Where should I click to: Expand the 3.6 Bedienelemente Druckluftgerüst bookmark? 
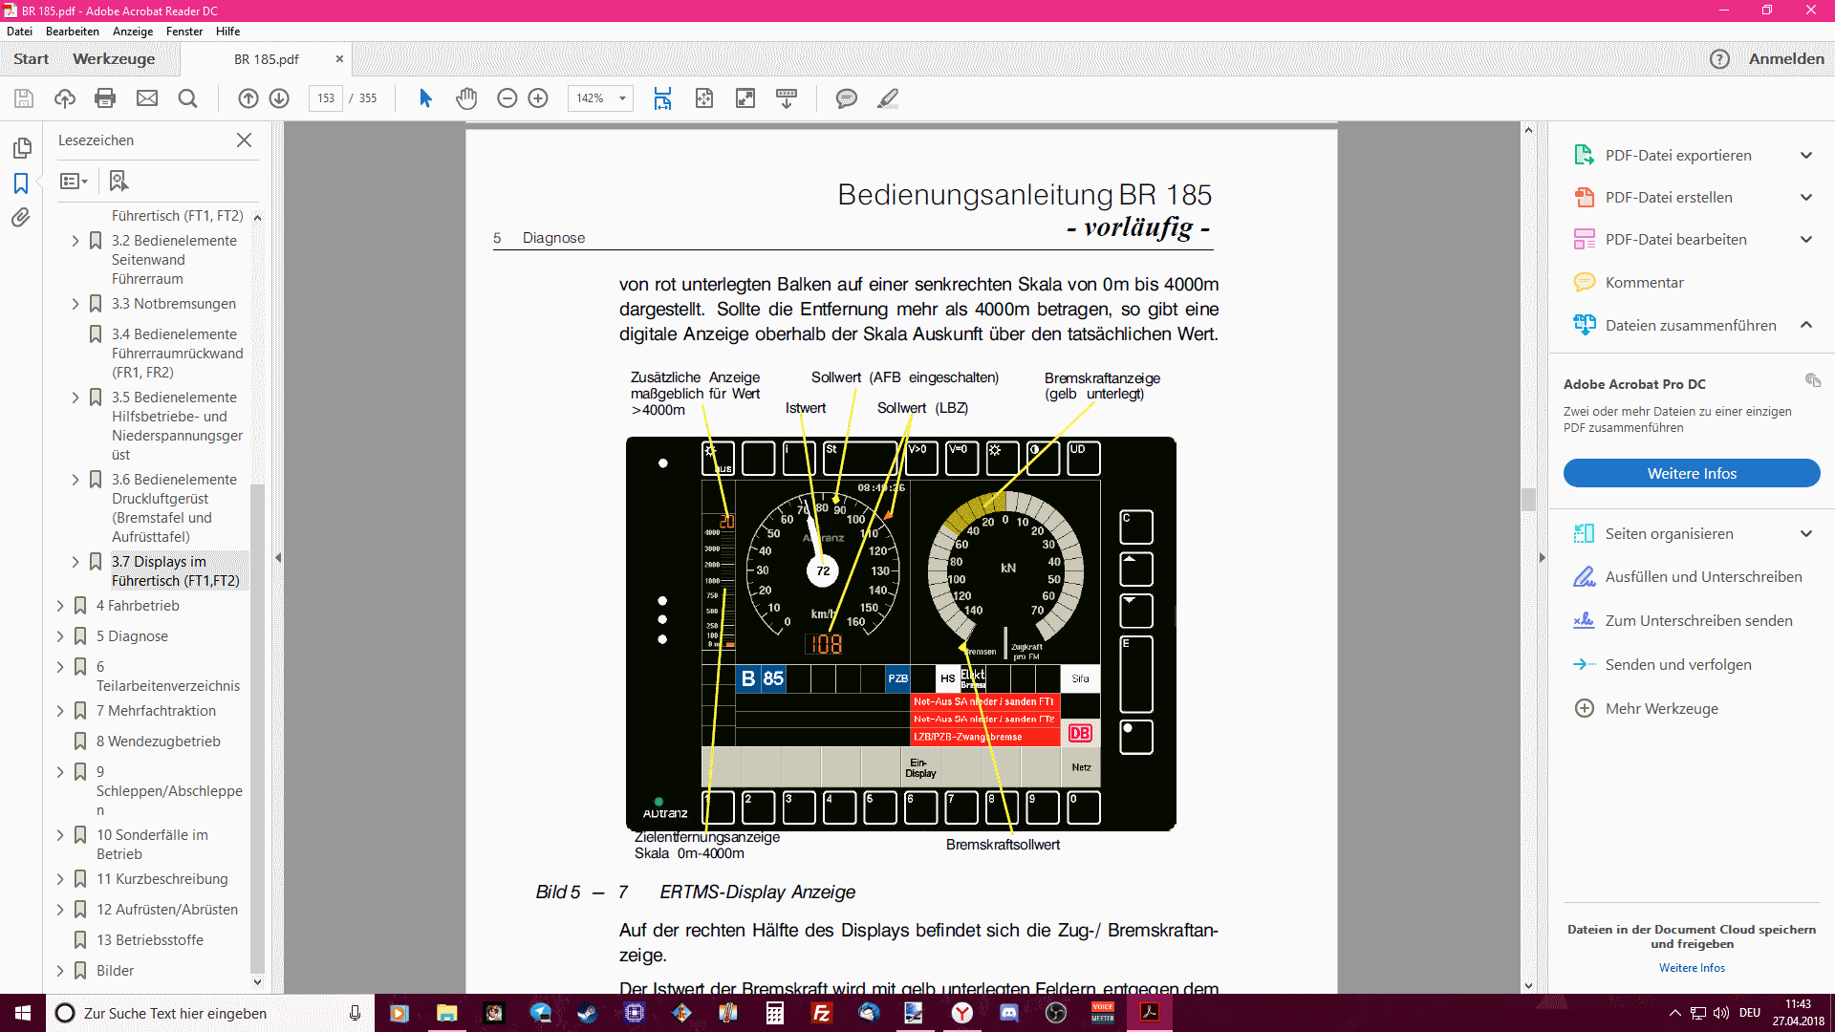coord(76,480)
